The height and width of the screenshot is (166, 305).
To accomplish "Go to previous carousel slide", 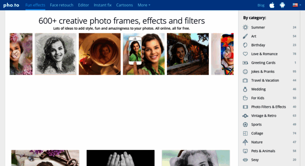I will [x=16, y=54].
